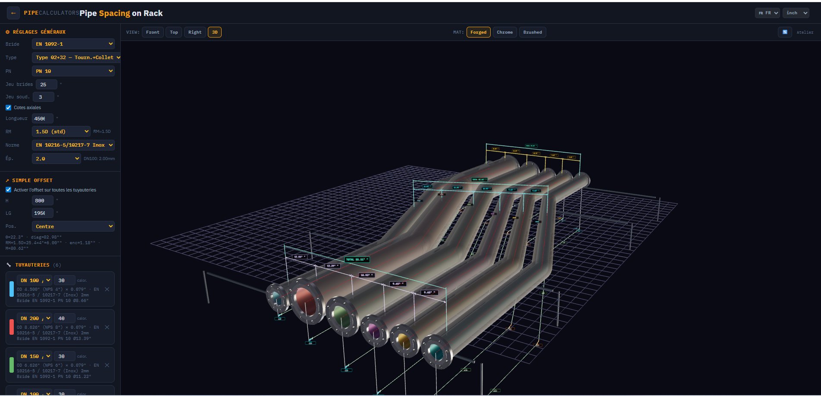Remove the DN 200 pipe with its X icon
The height and width of the screenshot is (396, 821).
[107, 327]
